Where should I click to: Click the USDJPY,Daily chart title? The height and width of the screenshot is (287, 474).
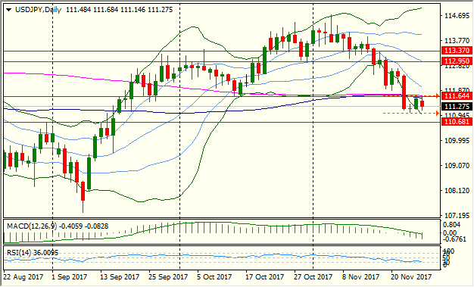[38, 10]
